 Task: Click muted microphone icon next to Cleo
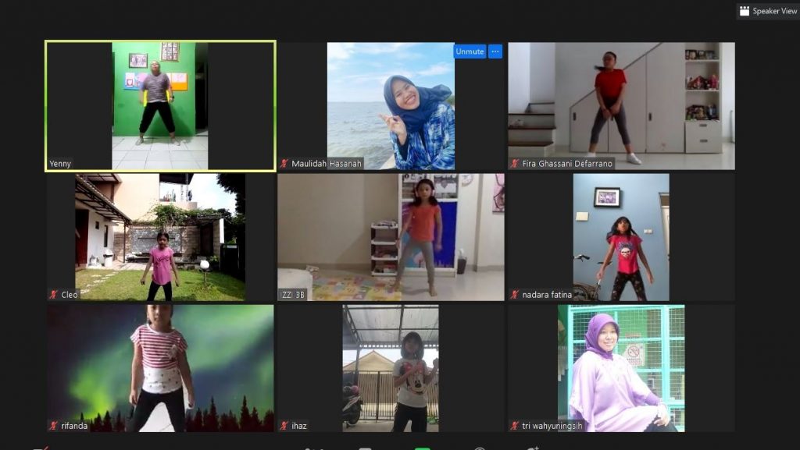[53, 295]
